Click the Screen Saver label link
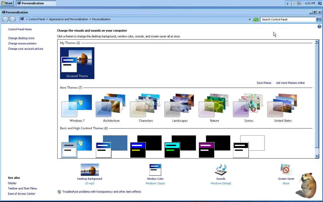The image size is (323, 202). (x=286, y=179)
